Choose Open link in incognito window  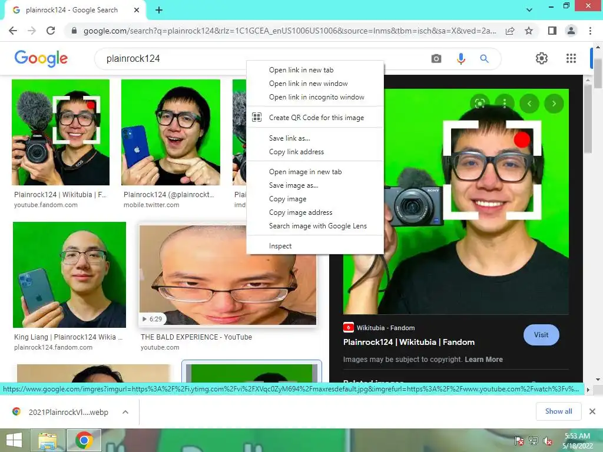(x=315, y=97)
